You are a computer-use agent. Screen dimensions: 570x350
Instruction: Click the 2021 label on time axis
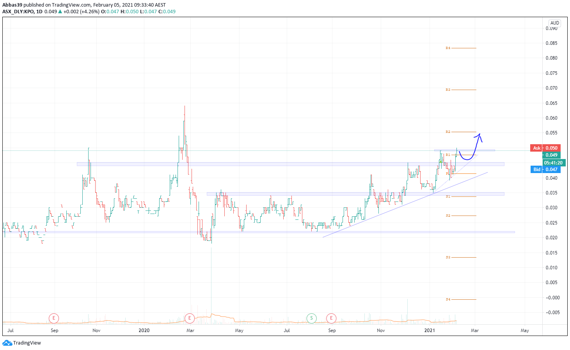point(430,331)
